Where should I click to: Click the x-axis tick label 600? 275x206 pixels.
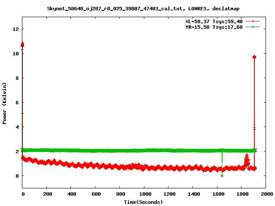pos(96,194)
